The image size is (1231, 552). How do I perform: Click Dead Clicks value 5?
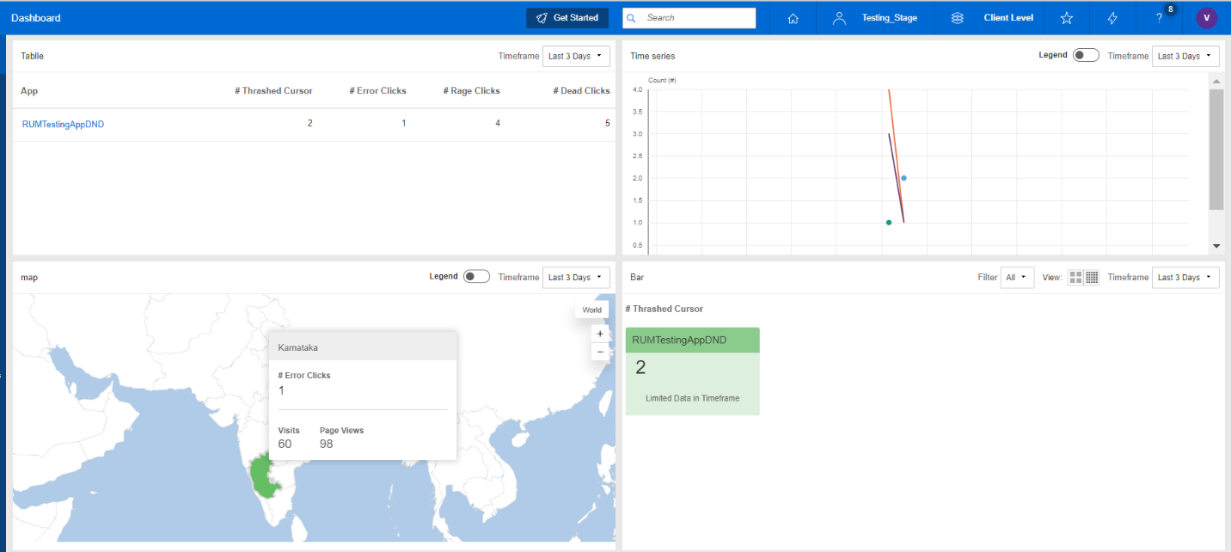click(607, 124)
